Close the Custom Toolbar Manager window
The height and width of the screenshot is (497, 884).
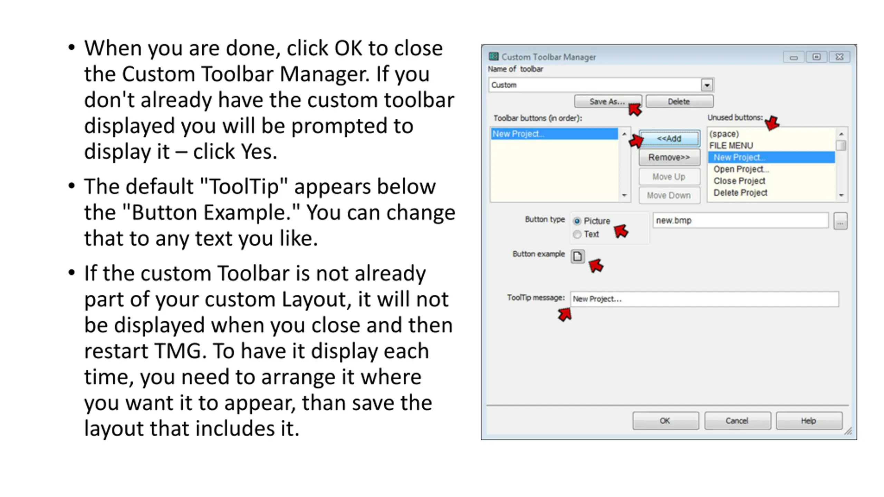[x=839, y=57]
